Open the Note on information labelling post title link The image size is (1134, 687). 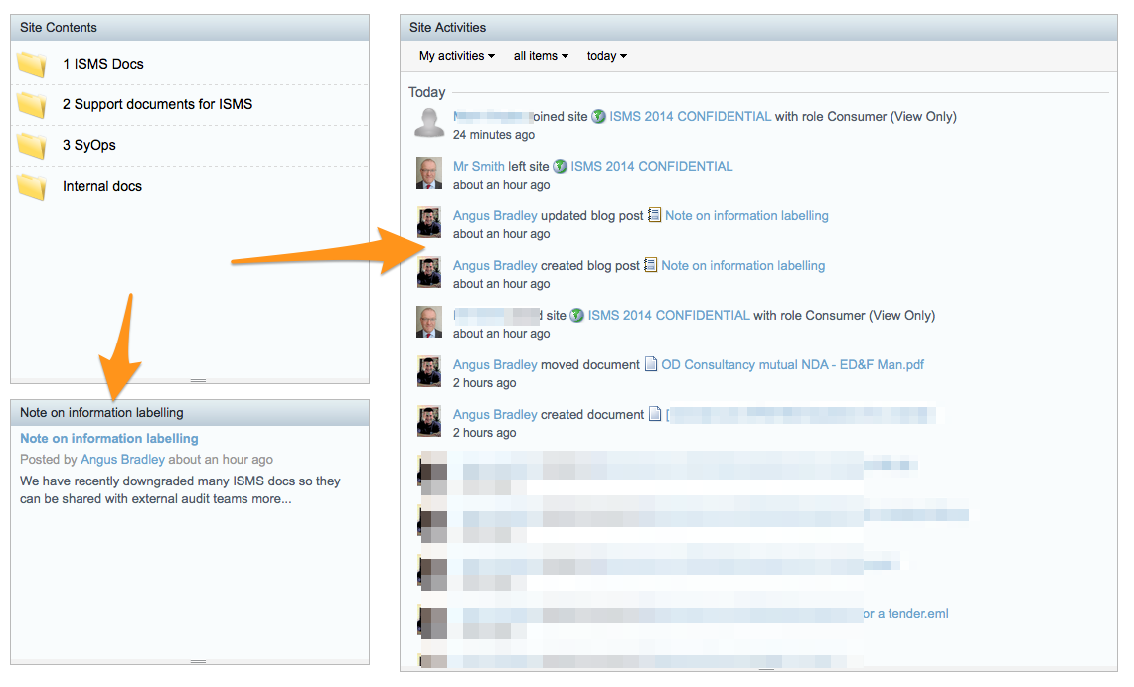pyautogui.click(x=109, y=438)
